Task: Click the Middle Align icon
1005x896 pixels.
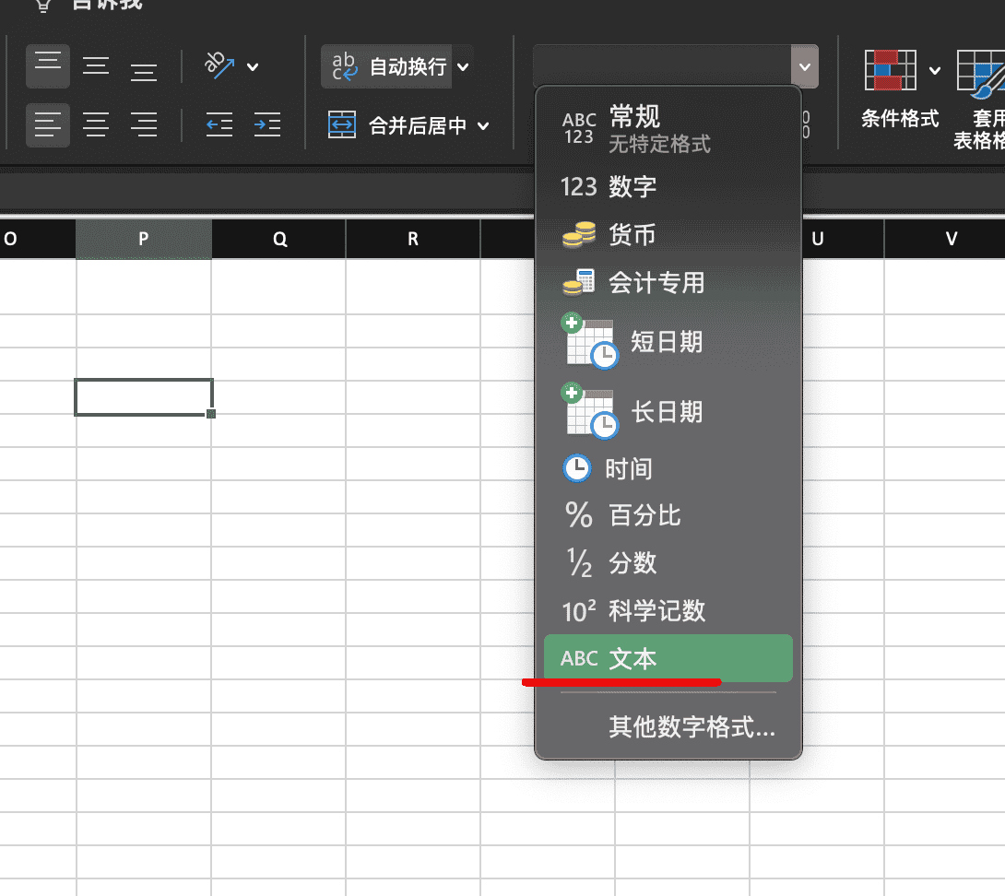Action: [x=96, y=65]
